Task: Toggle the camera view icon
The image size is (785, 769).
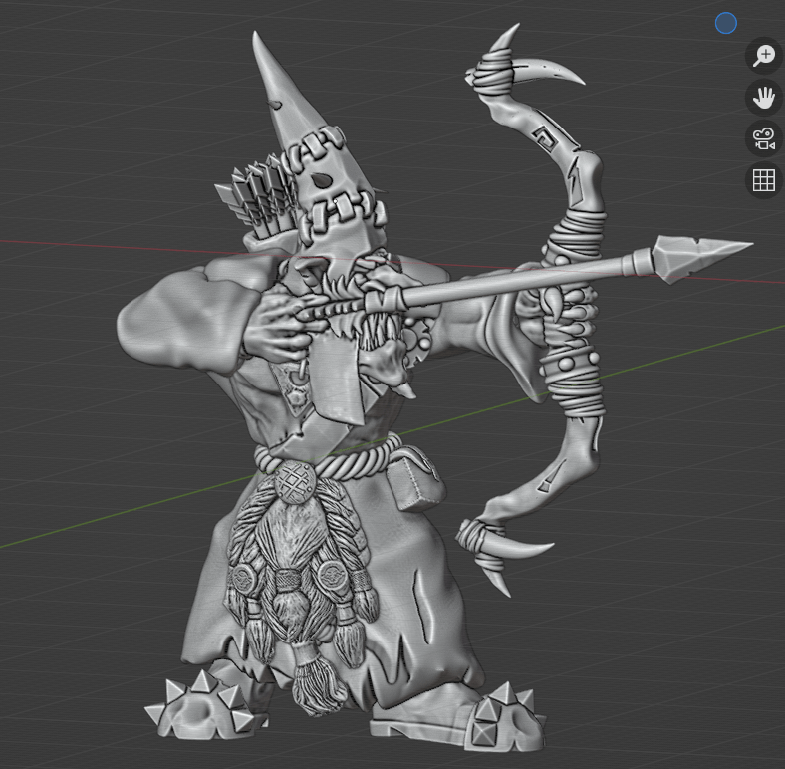Action: click(764, 138)
